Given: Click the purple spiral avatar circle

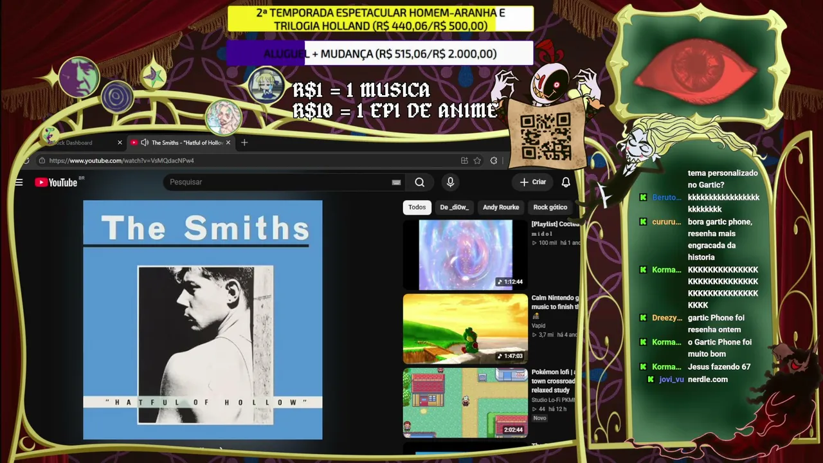Looking at the screenshot, I should pos(116,96).
